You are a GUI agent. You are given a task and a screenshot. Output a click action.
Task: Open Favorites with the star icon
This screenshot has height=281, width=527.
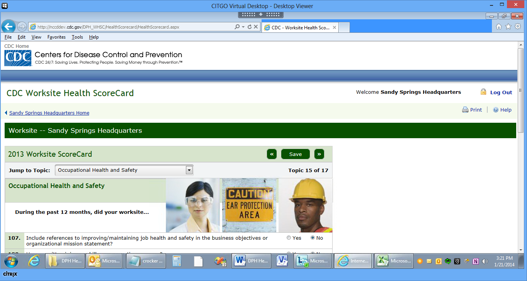click(508, 27)
